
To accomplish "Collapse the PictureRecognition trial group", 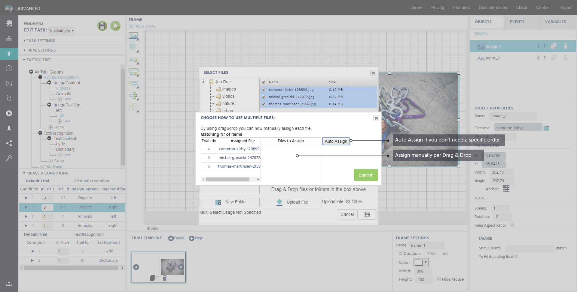I will click(40, 77).
